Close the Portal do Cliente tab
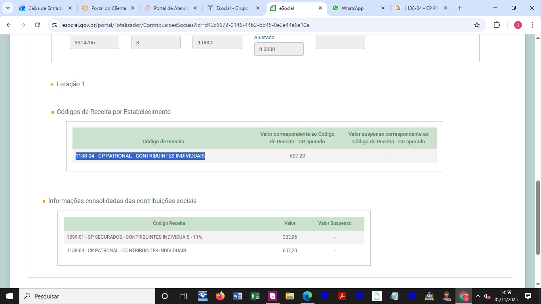 [133, 8]
